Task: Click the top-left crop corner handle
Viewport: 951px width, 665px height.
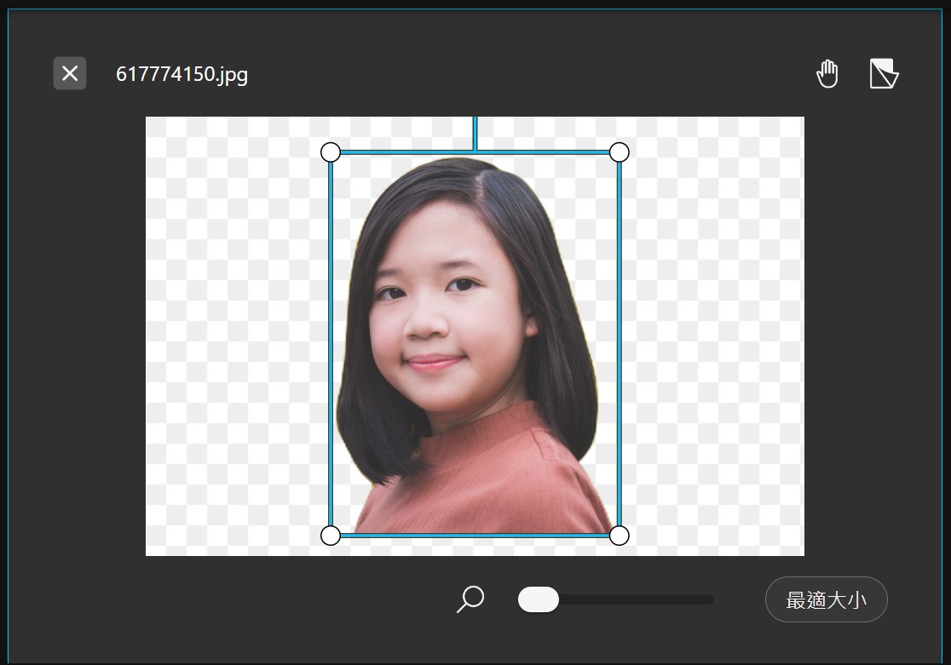Action: (331, 152)
